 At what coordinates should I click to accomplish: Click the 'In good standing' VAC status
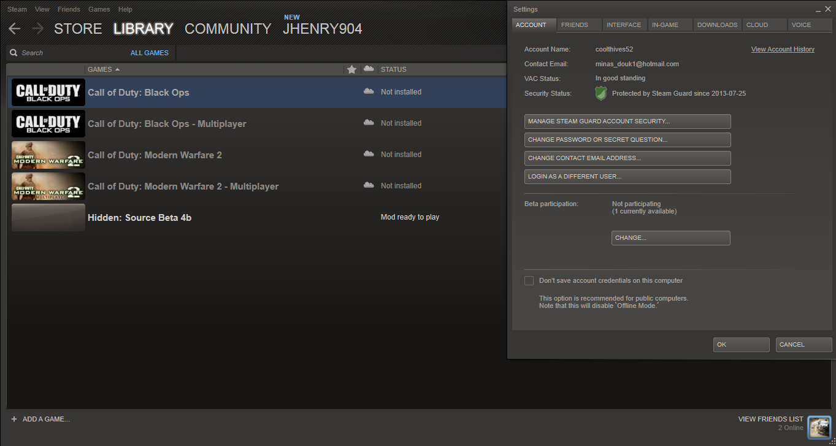pos(620,79)
